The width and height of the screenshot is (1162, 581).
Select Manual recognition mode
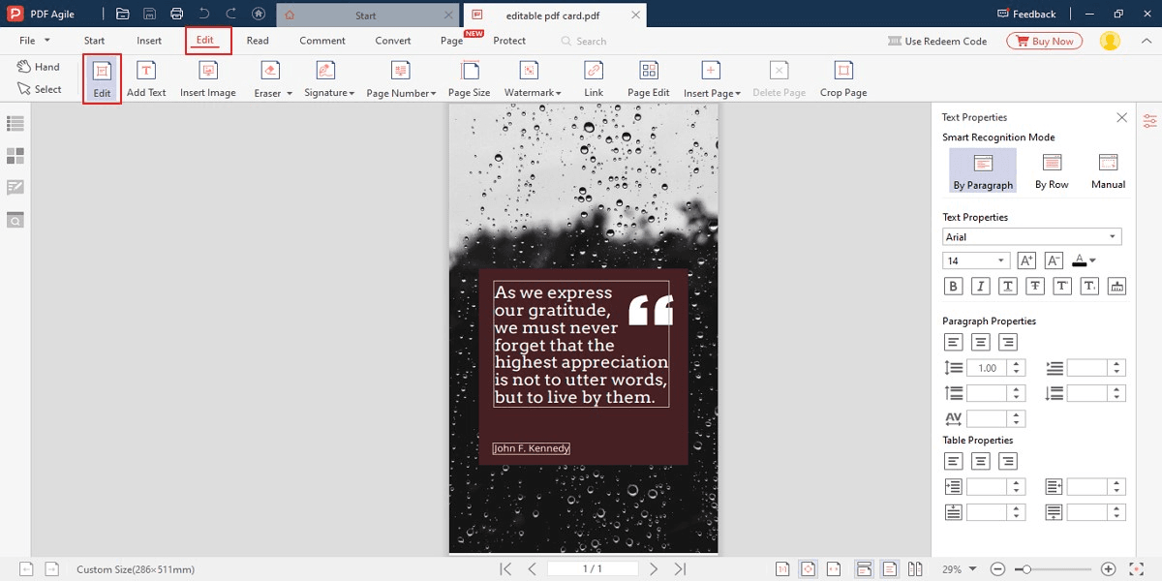1109,170
